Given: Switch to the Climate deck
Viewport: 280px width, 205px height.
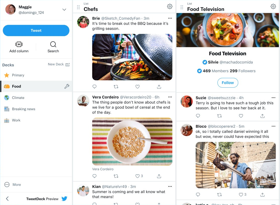Looking at the screenshot, I should click(x=18, y=97).
